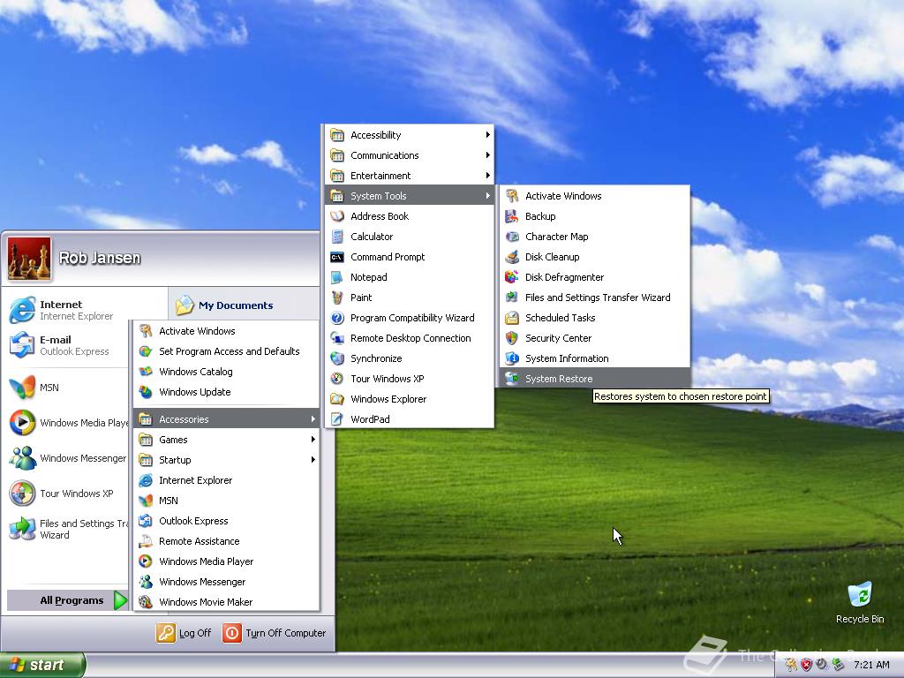The image size is (904, 678).
Task: Click the Windows Movie Maker icon
Action: pyautogui.click(x=146, y=602)
